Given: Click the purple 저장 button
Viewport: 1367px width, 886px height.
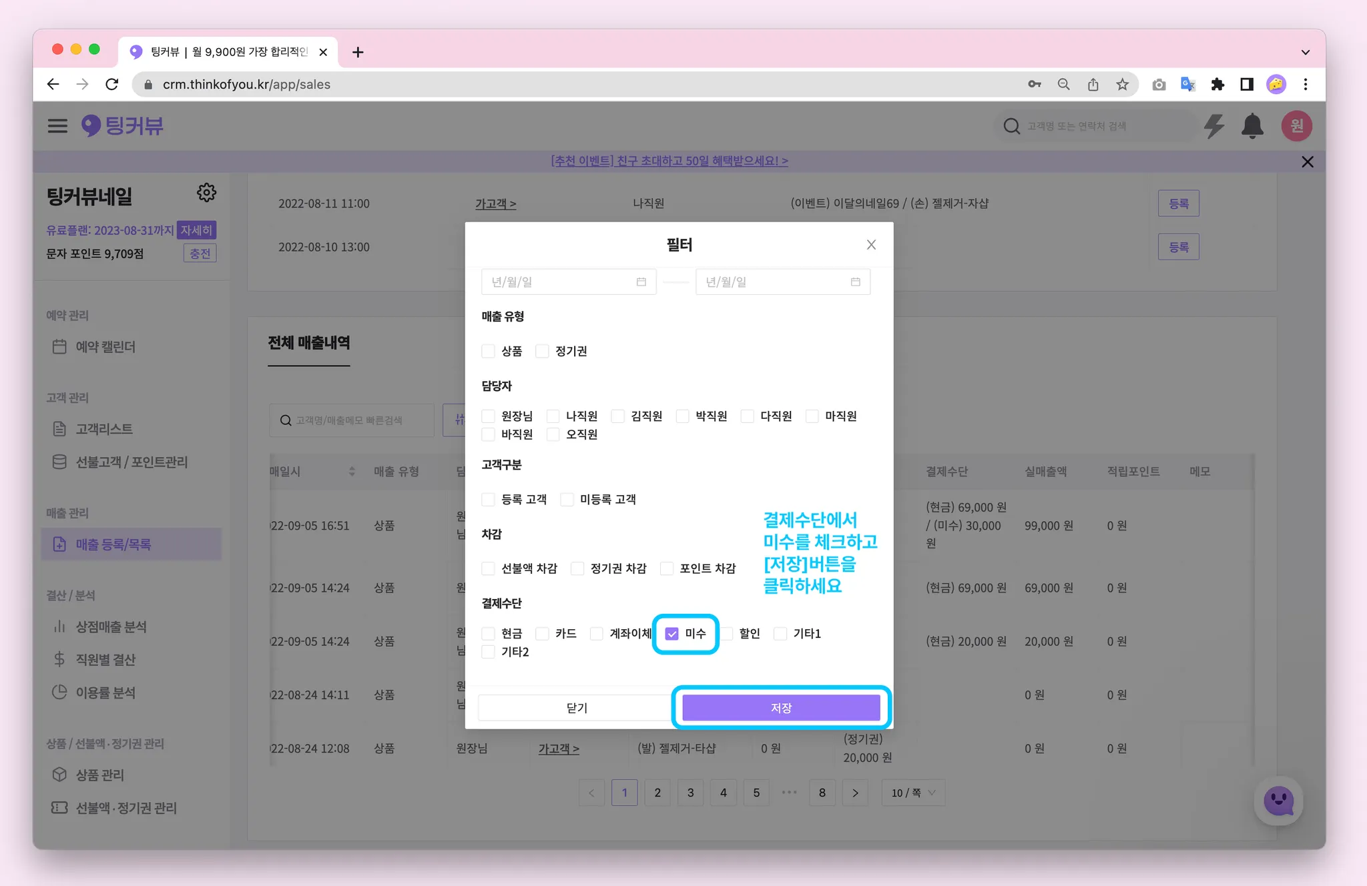Looking at the screenshot, I should pyautogui.click(x=780, y=707).
